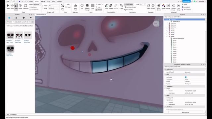The width and height of the screenshot is (212, 119).
Task: Switch to the TEST ribbon tab
Action: coord(48,1)
